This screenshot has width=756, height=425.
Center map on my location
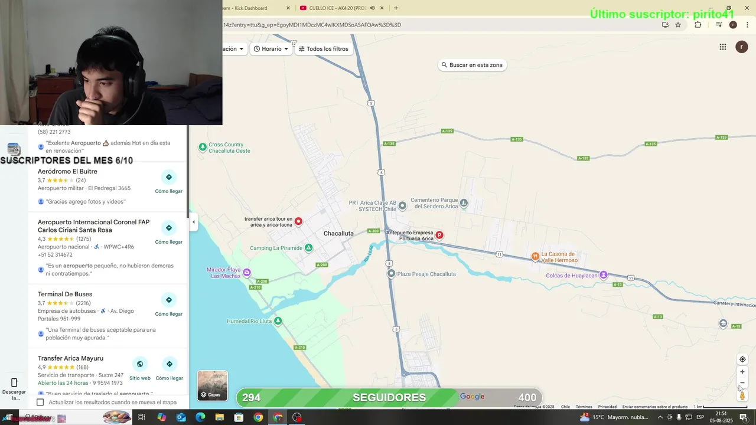pyautogui.click(x=742, y=359)
